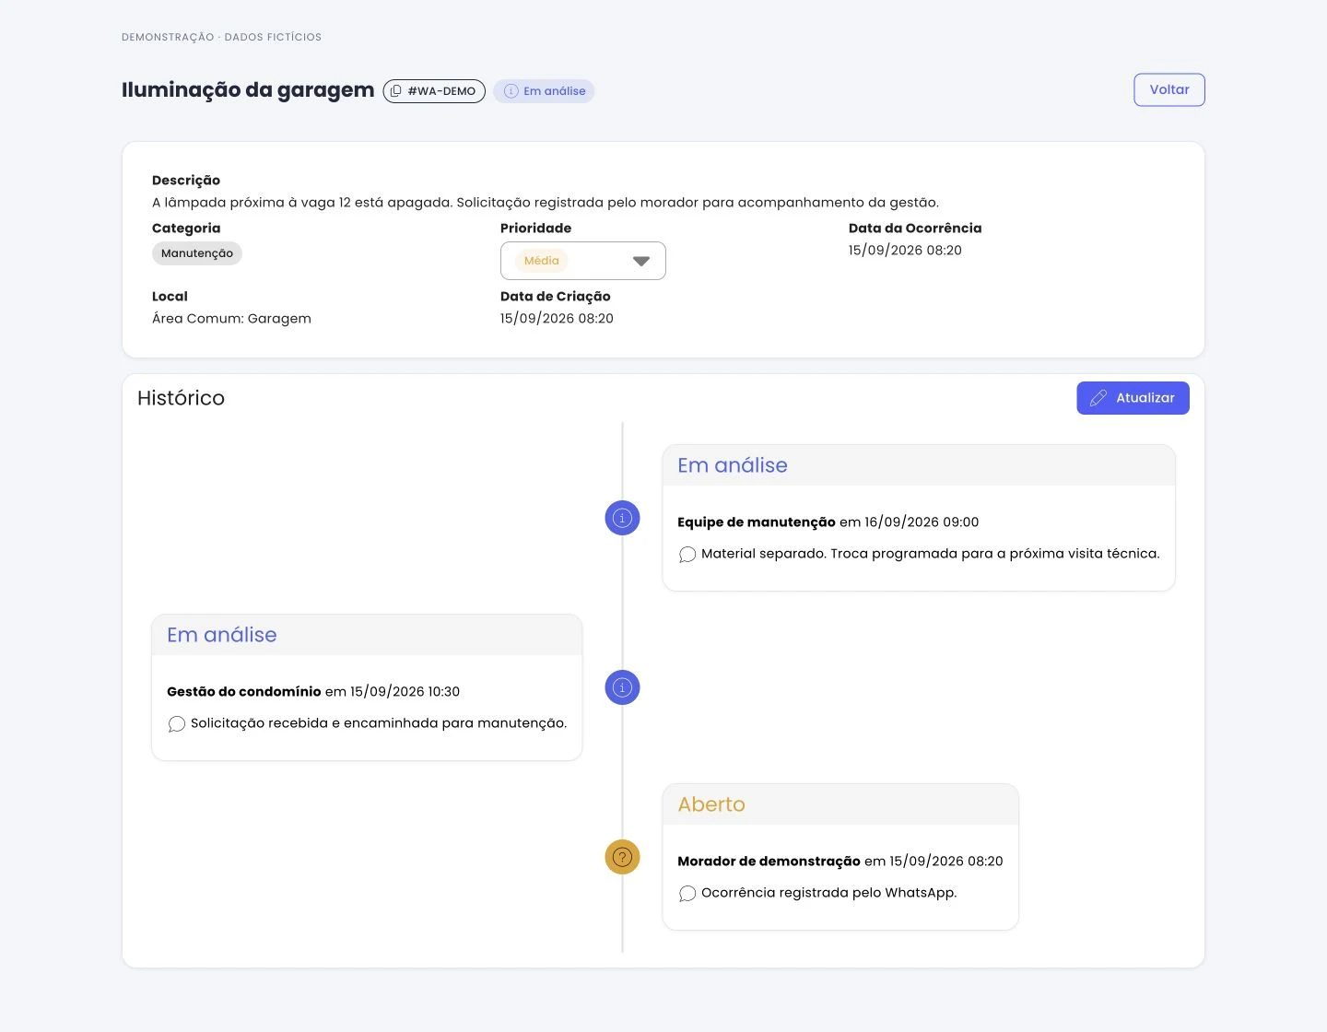The image size is (1327, 1032).
Task: Click the Média priority chip
Action: click(x=542, y=261)
